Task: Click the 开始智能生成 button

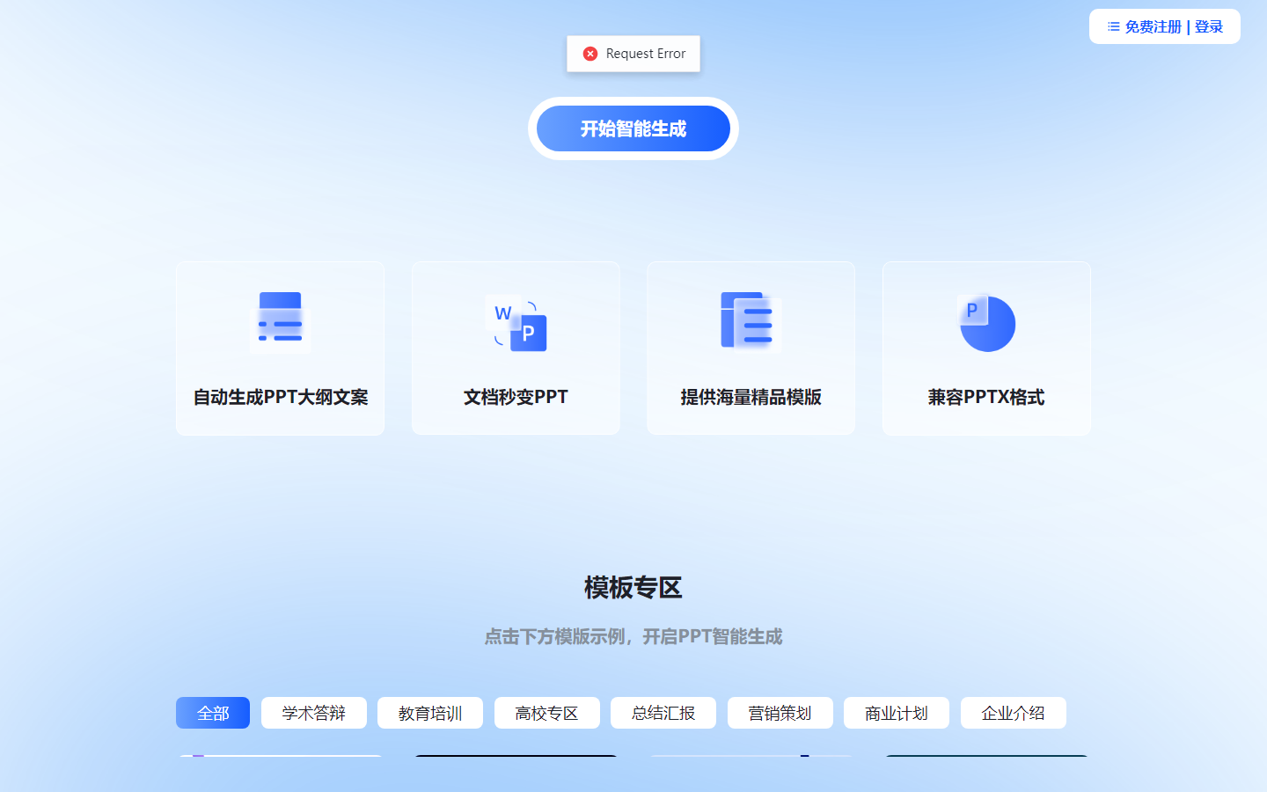Action: pos(633,128)
